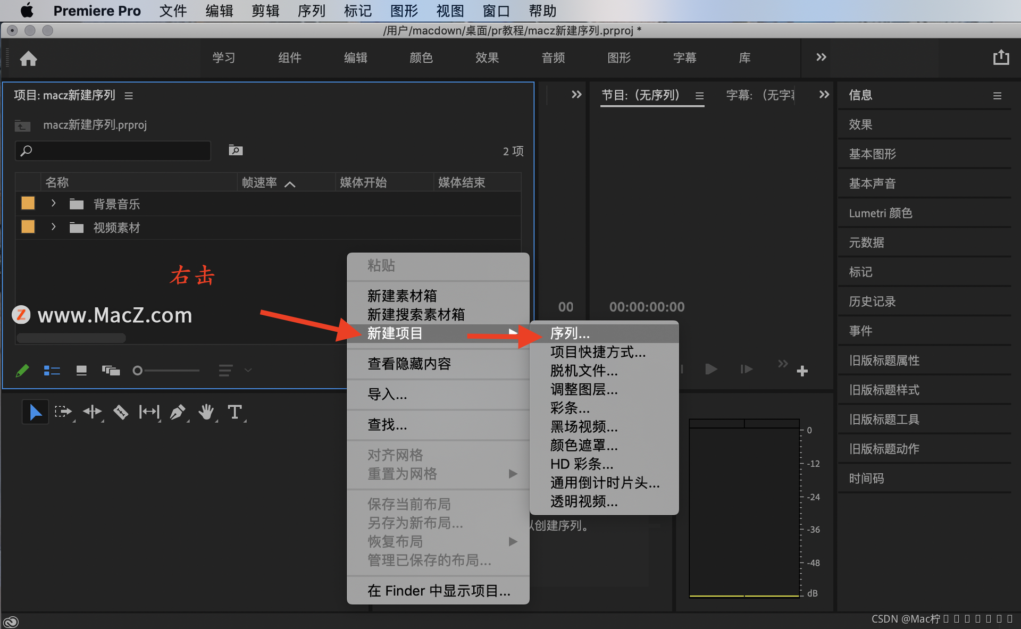Open the 新建项目 submenu entry
This screenshot has width=1021, height=629.
(x=438, y=333)
